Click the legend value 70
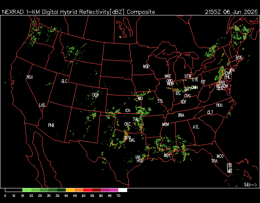The height and width of the screenshot is (203, 260). pyautogui.click(x=118, y=196)
